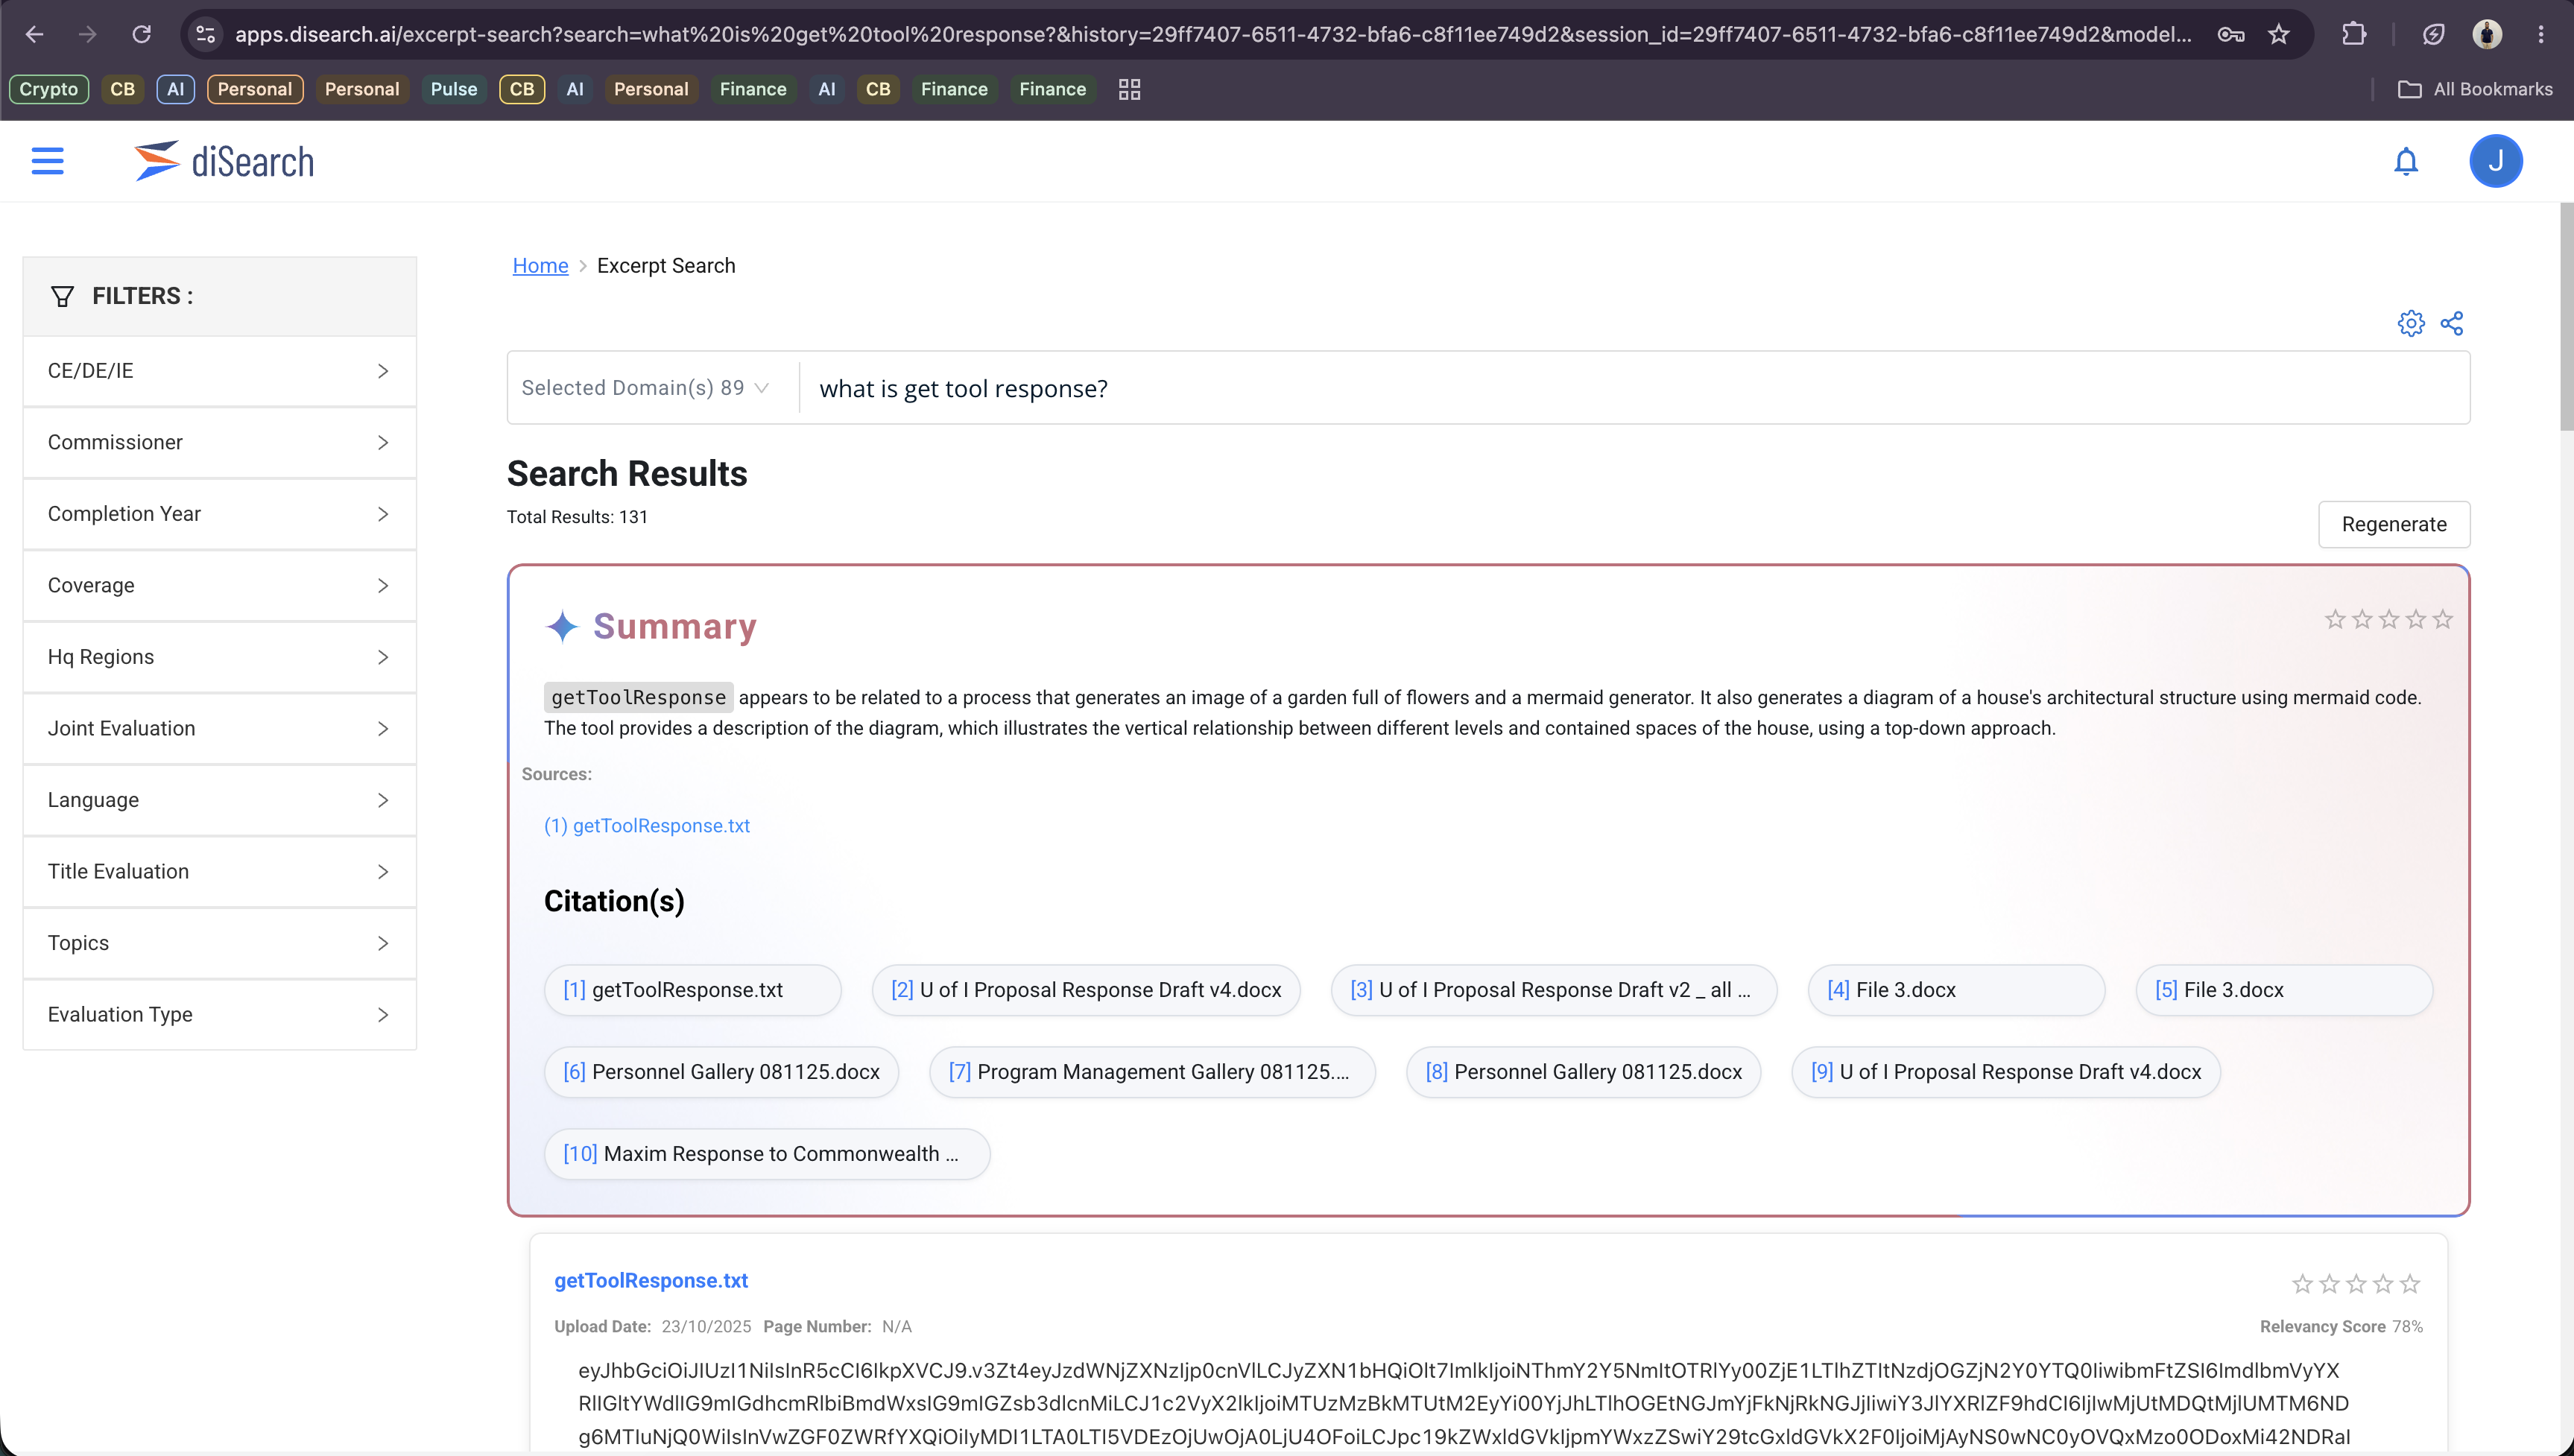
Task: Click the share results icon
Action: coord(2452,323)
